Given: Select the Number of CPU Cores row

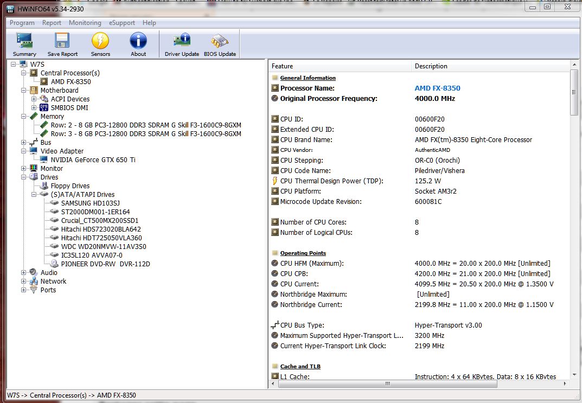Looking at the screenshot, I should pyautogui.click(x=419, y=222).
